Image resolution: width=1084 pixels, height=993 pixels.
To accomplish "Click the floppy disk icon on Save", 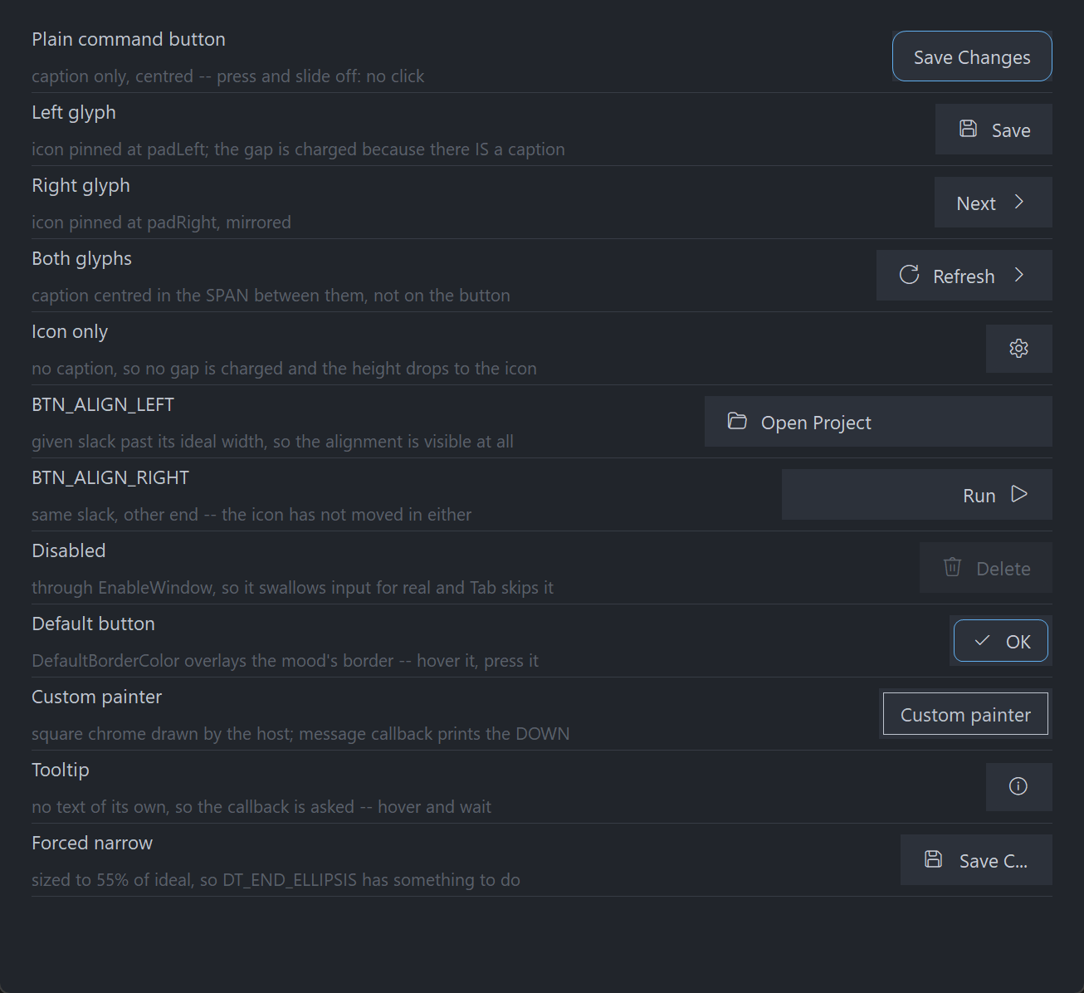I will pyautogui.click(x=968, y=129).
